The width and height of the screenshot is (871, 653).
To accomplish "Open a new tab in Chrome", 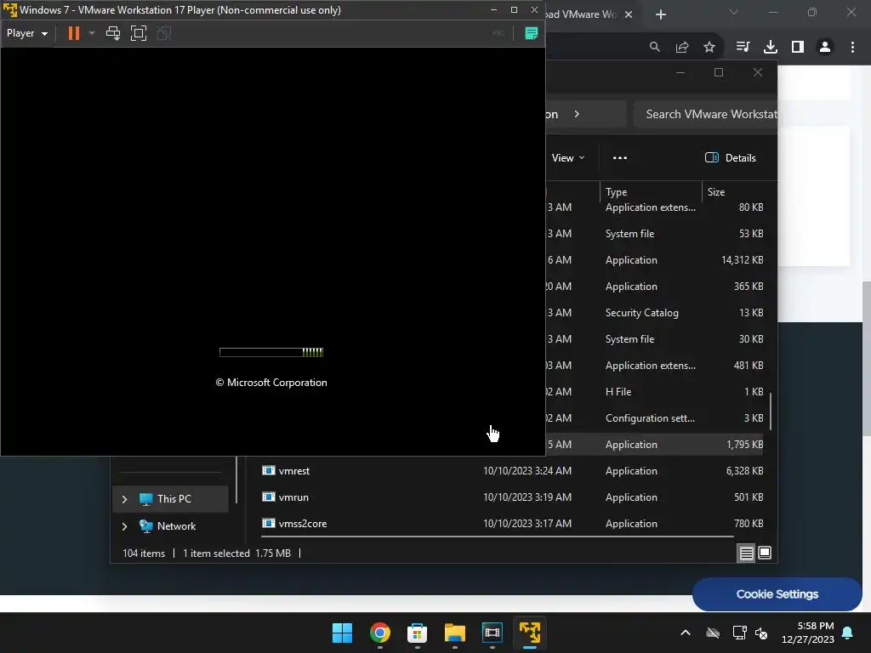I will tap(660, 14).
